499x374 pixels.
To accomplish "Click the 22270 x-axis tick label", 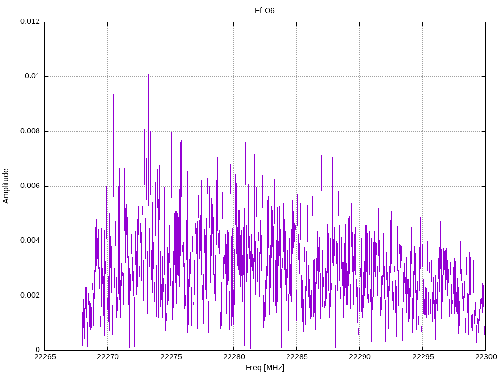I will (x=108, y=357).
